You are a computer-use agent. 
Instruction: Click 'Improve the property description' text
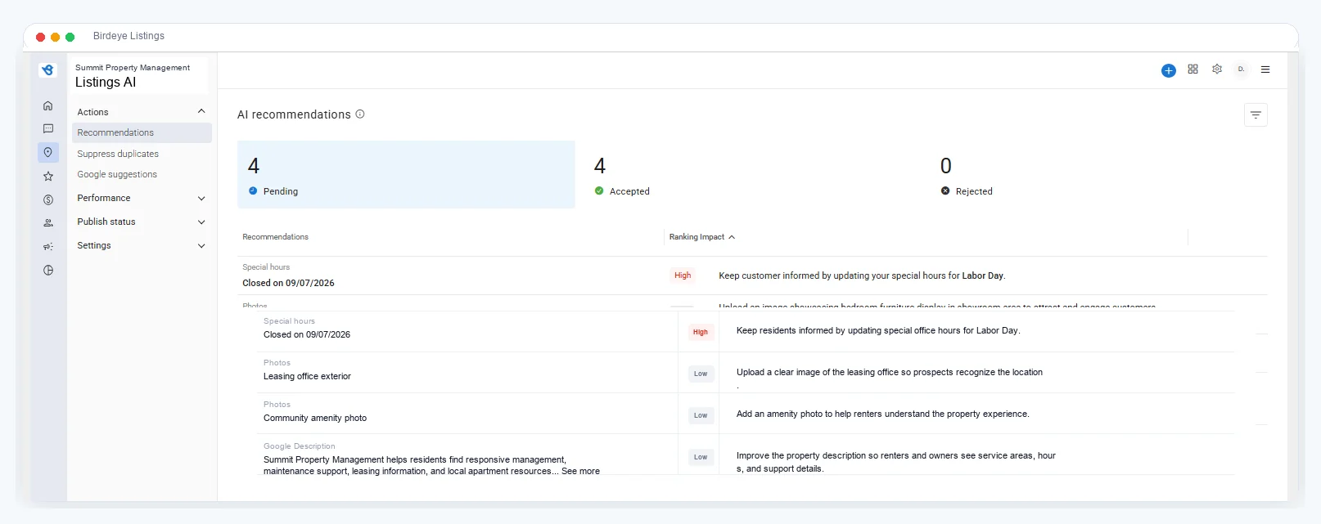pos(896,462)
